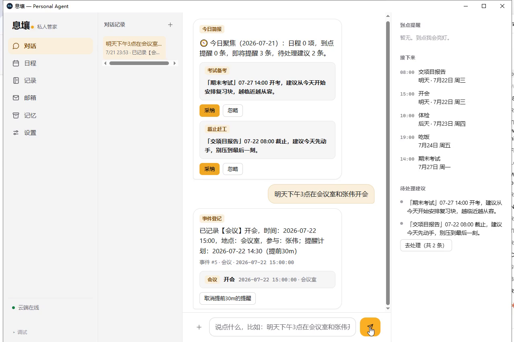Open the 设置 sliders icon in sidebar

16,133
